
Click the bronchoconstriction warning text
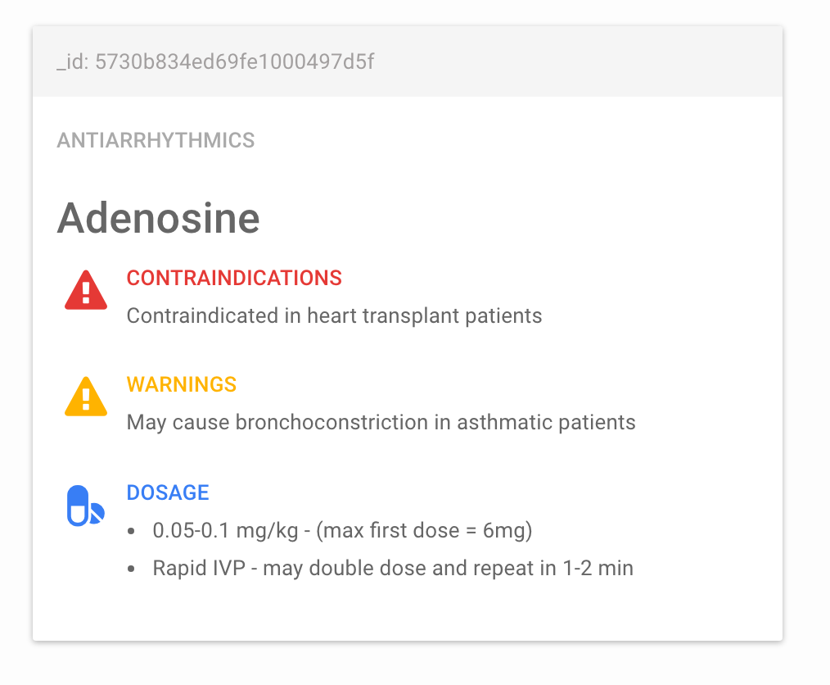click(381, 422)
